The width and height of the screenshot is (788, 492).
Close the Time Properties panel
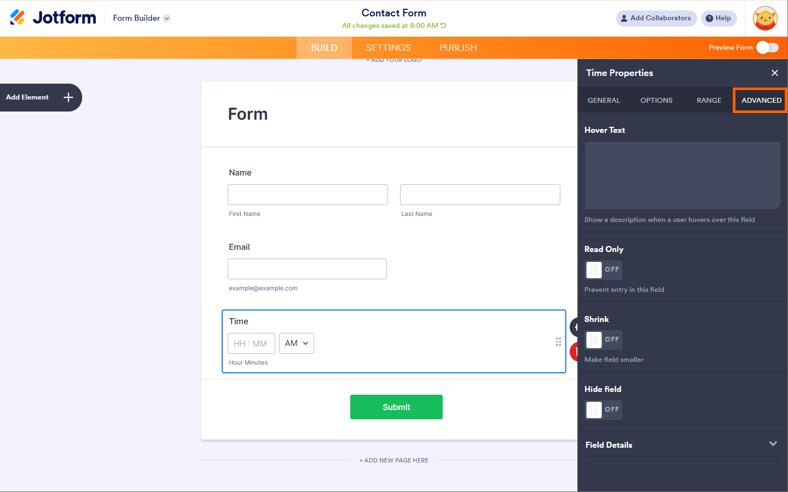[x=774, y=73]
